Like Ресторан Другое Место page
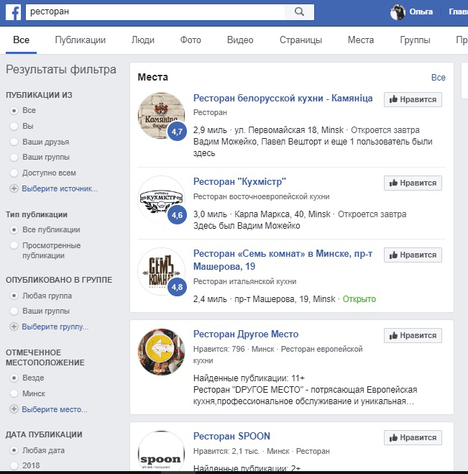Screen dimensions: 468x474 coord(413,335)
